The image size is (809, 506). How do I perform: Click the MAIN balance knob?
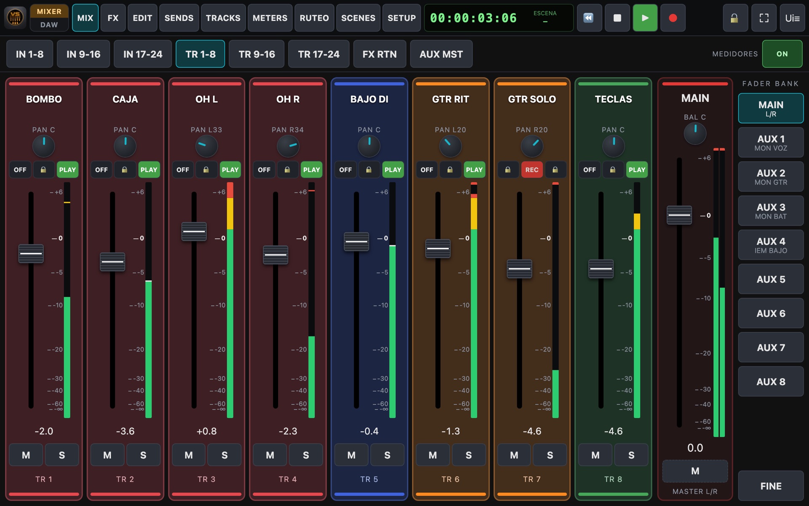(x=695, y=133)
